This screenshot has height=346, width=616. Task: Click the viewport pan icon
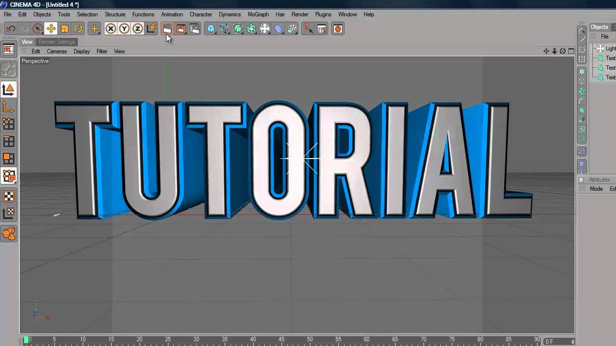pyautogui.click(x=546, y=51)
